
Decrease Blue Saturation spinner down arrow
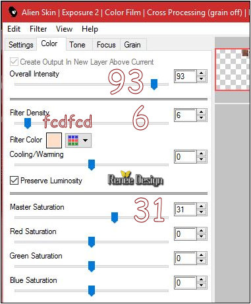pyautogui.click(x=202, y=286)
